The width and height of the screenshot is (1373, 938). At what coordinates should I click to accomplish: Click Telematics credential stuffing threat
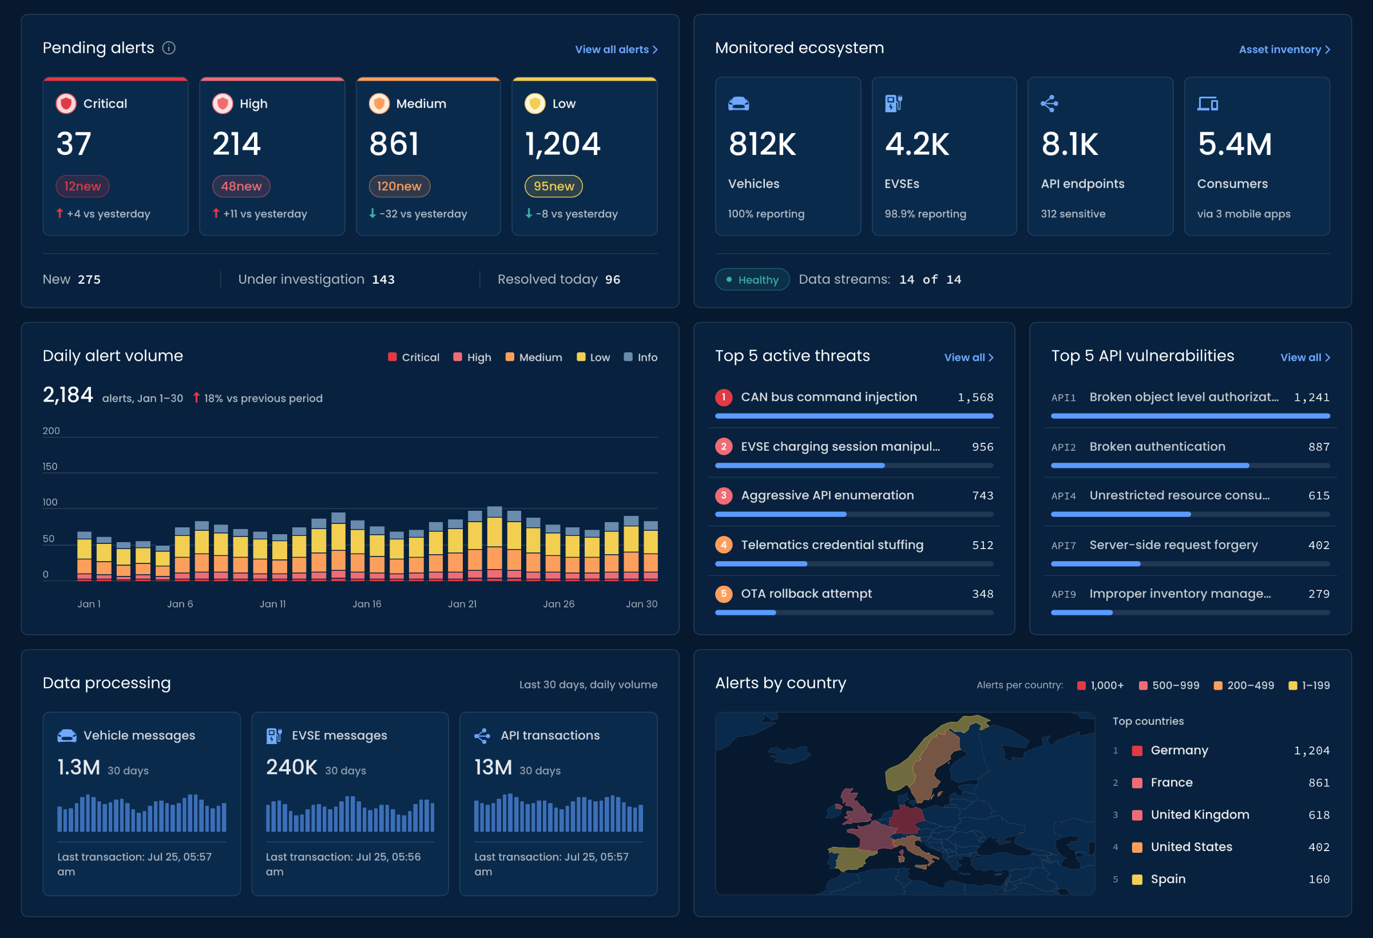tap(854, 551)
